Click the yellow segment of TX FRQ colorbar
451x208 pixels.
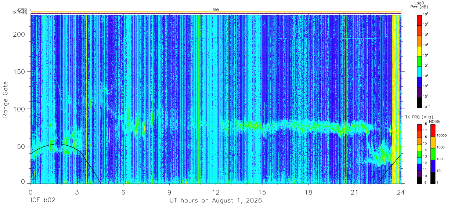point(419,147)
